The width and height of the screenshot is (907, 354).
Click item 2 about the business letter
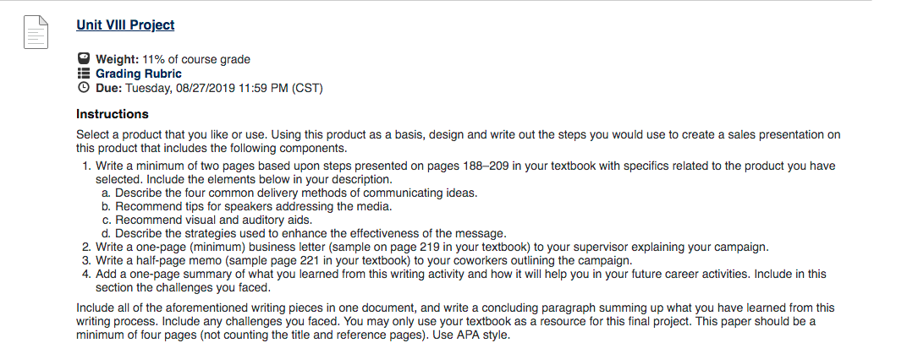click(425, 248)
